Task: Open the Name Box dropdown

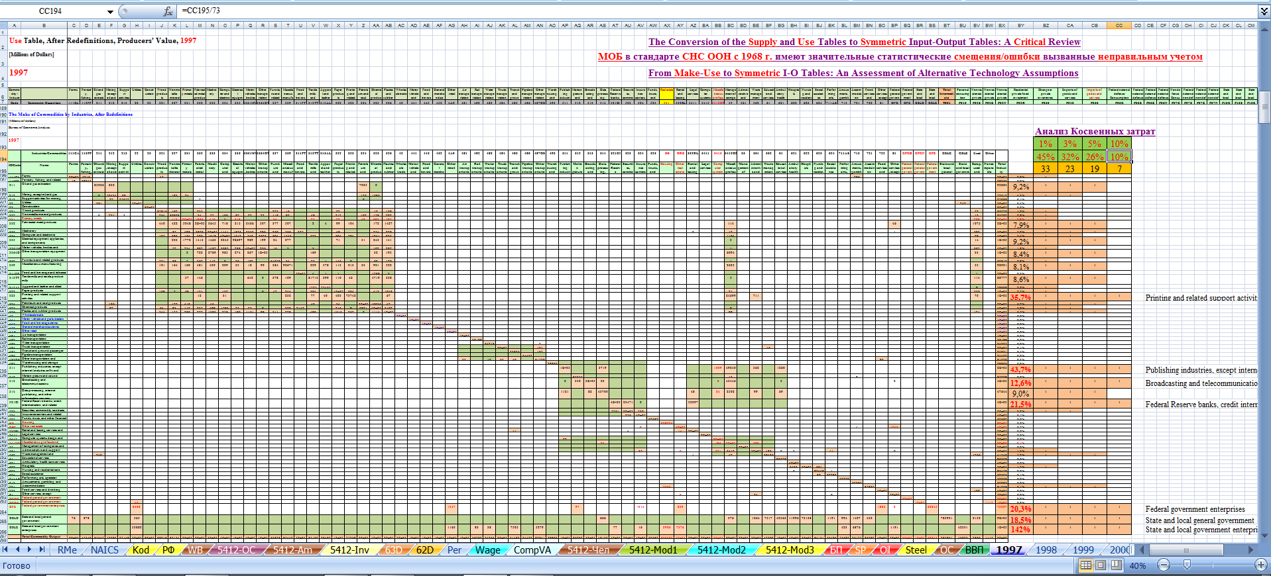Action: [110, 12]
